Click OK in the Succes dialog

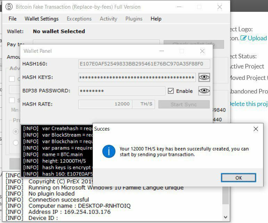[238, 178]
